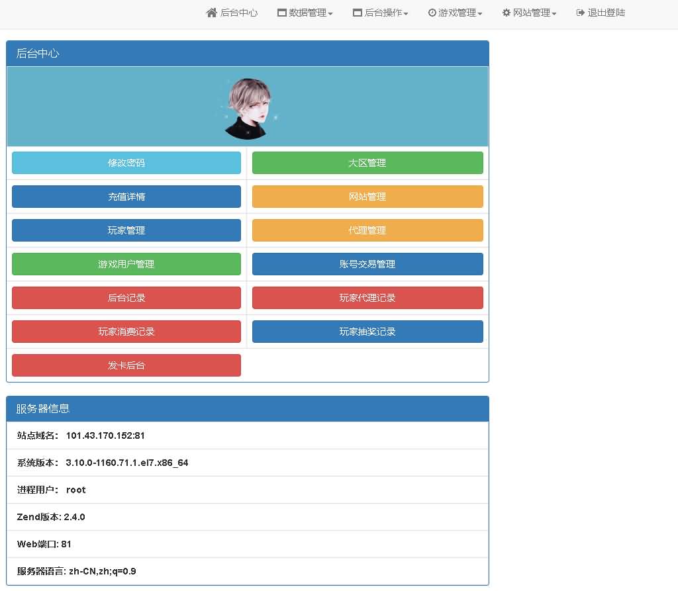Open the 游戏管理 dropdown caret
Image resolution: width=678 pixels, height=591 pixels.
(x=480, y=13)
